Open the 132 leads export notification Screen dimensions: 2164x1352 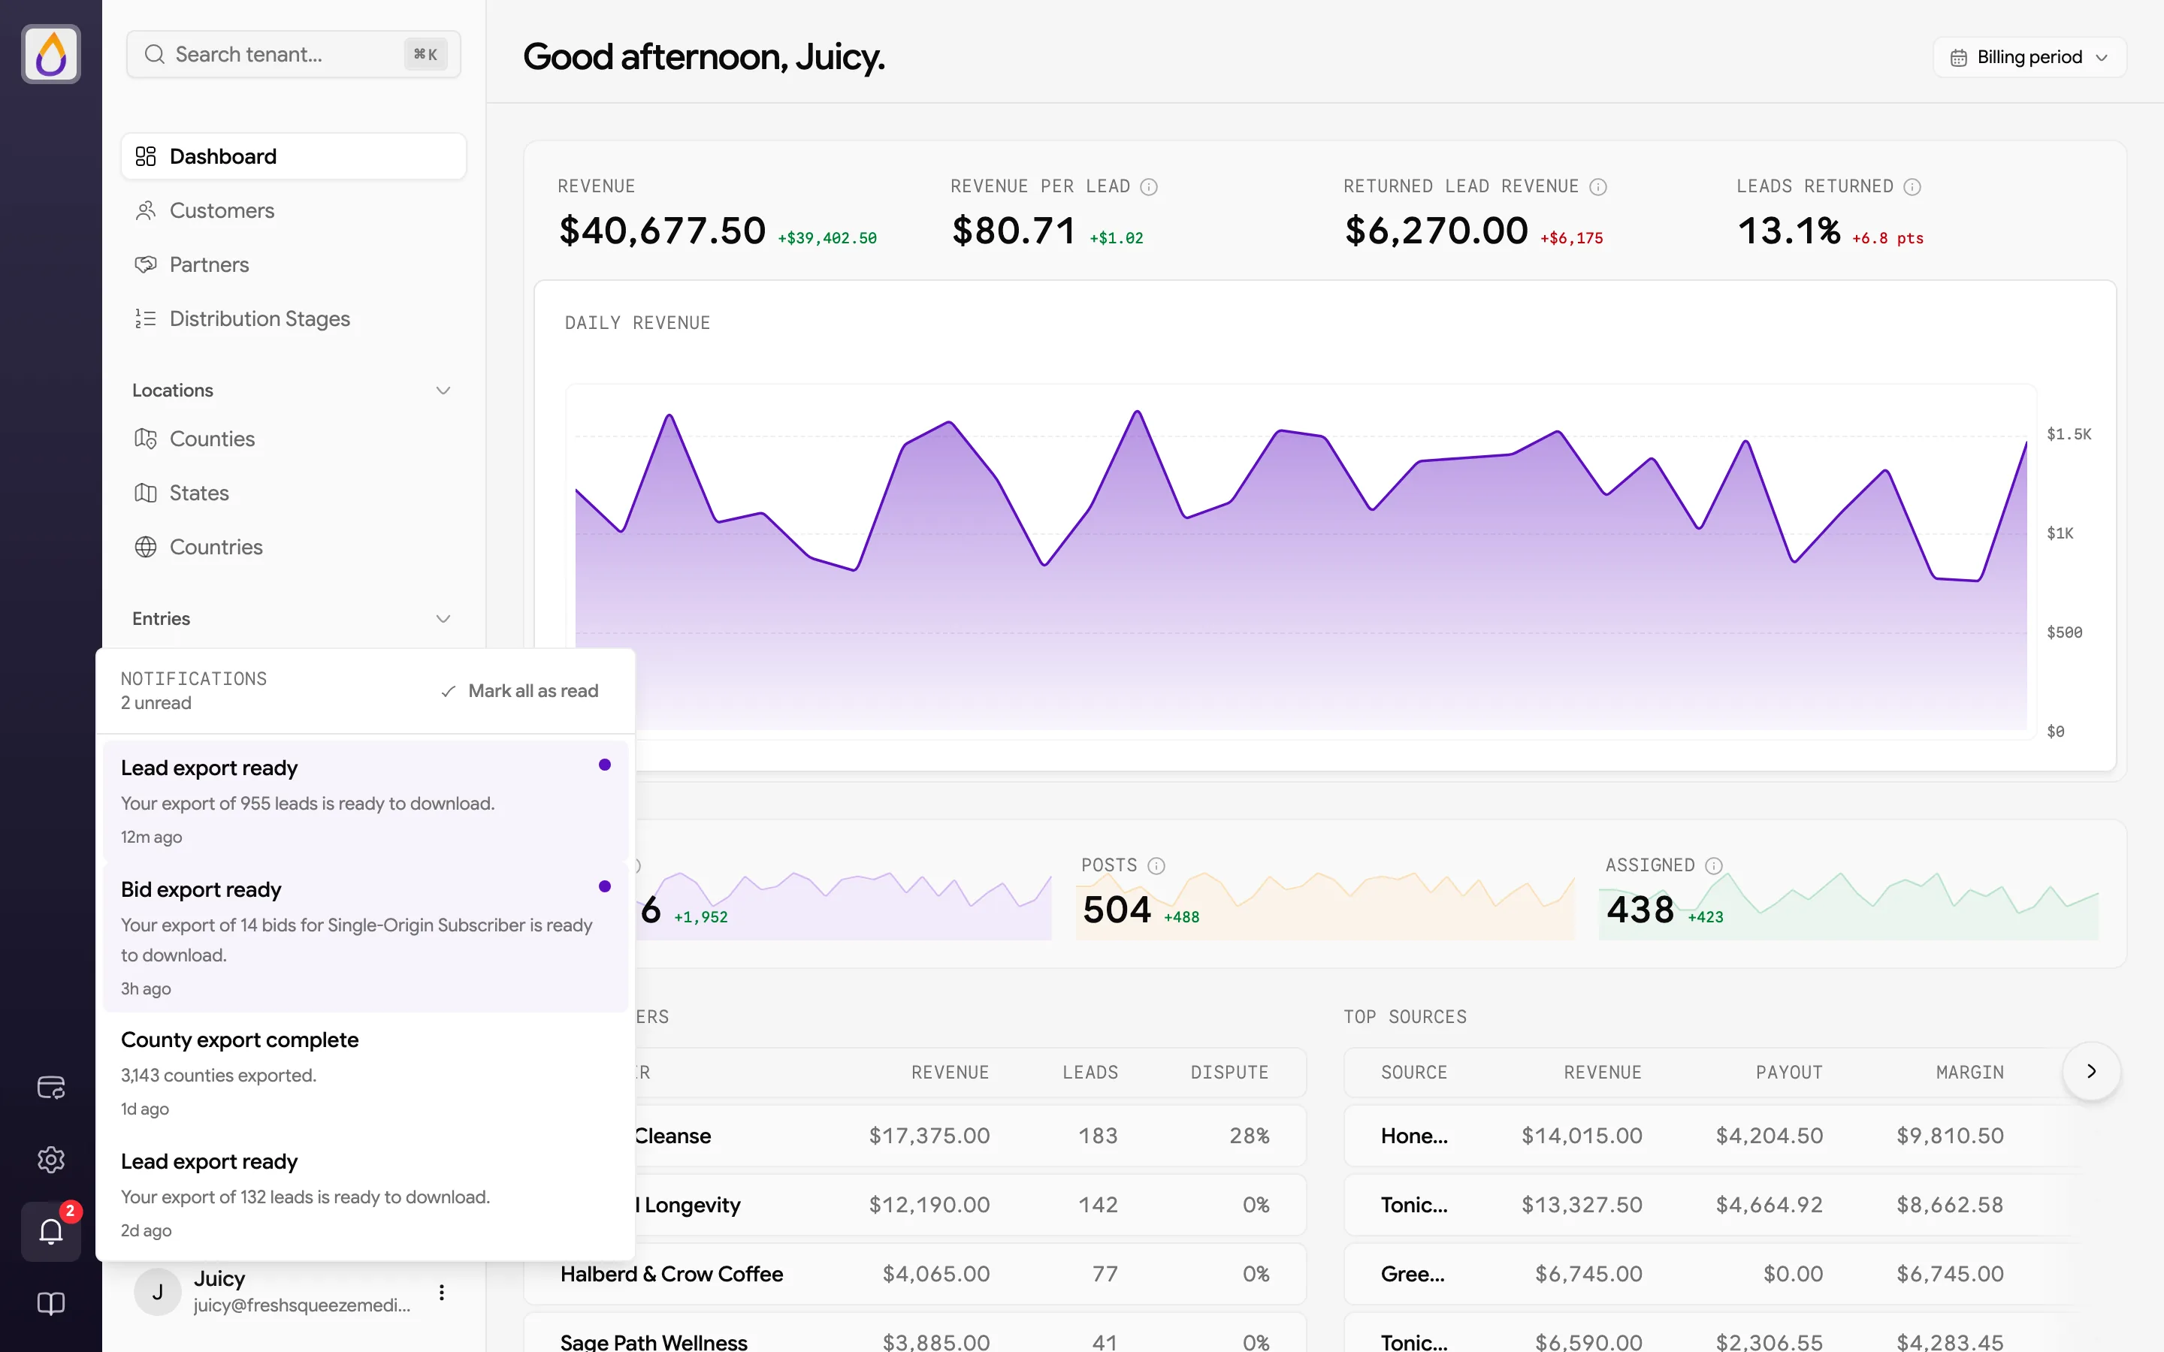[x=365, y=1194]
